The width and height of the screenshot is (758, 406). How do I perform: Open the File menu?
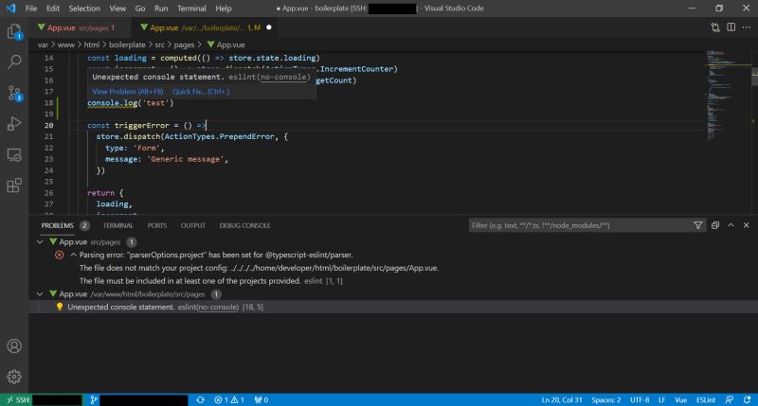[x=31, y=9]
